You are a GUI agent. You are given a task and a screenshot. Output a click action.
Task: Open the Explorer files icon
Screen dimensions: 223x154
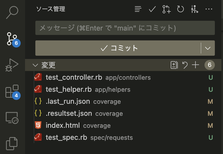[x=12, y=144]
